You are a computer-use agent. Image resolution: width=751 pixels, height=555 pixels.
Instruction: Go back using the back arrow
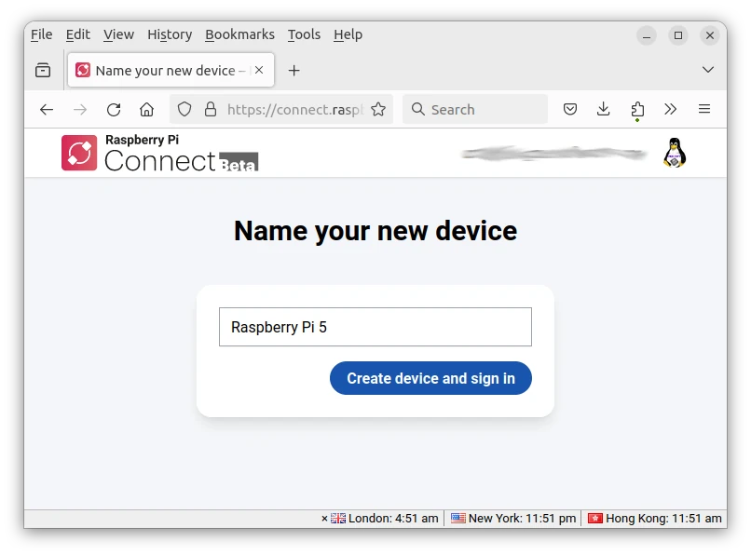[47, 110]
